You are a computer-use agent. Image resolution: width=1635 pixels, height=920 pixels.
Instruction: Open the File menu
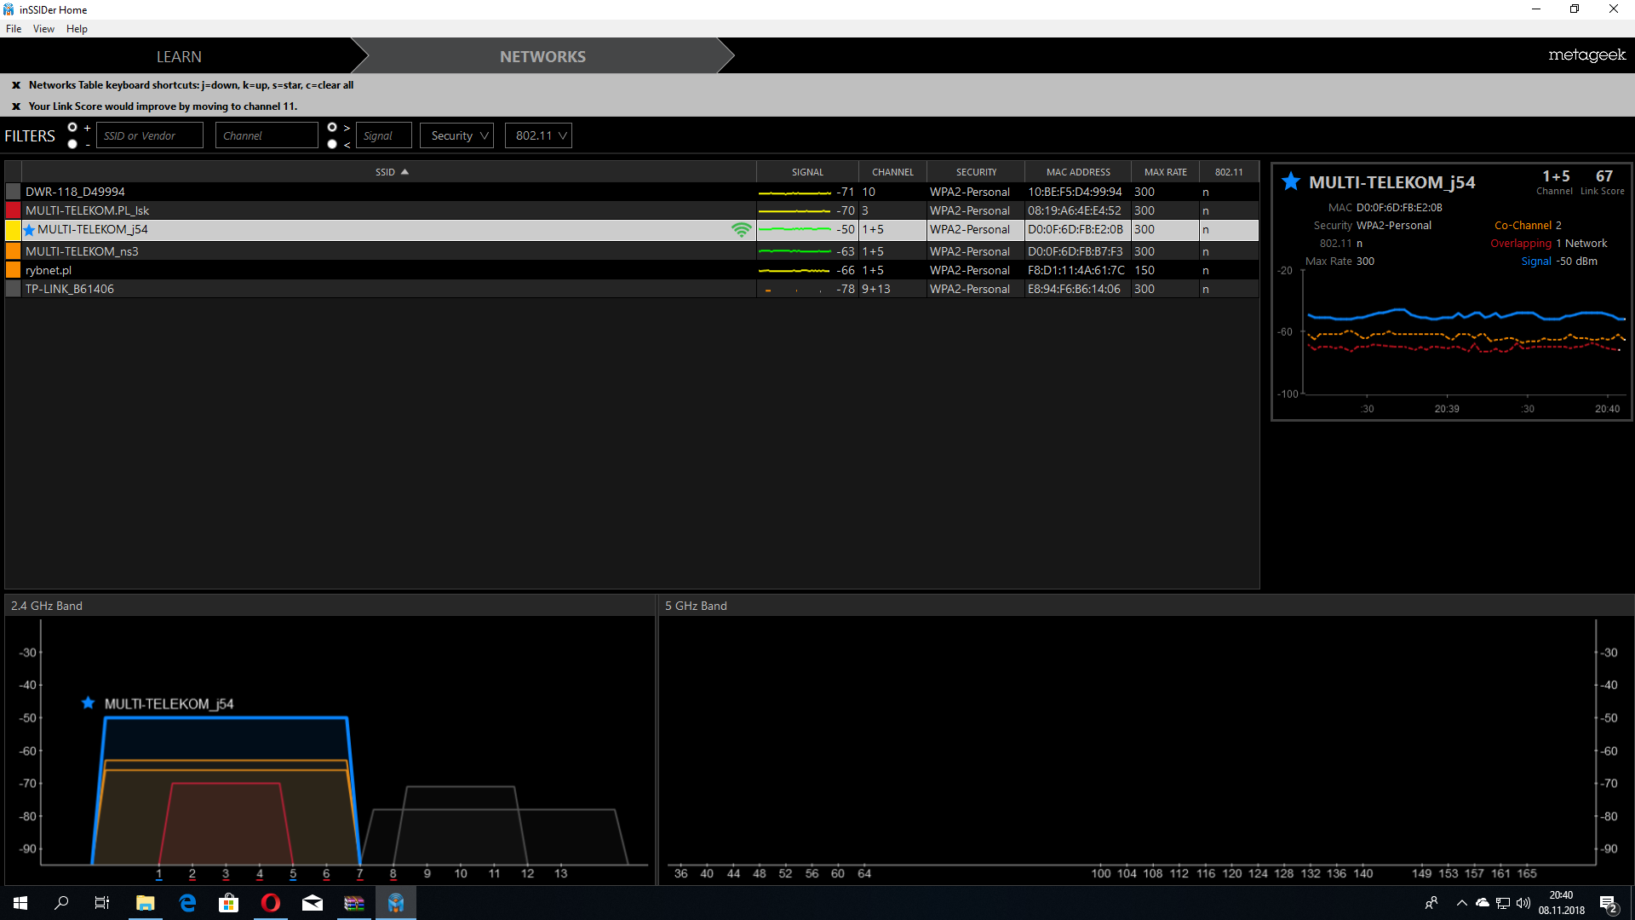coord(14,29)
